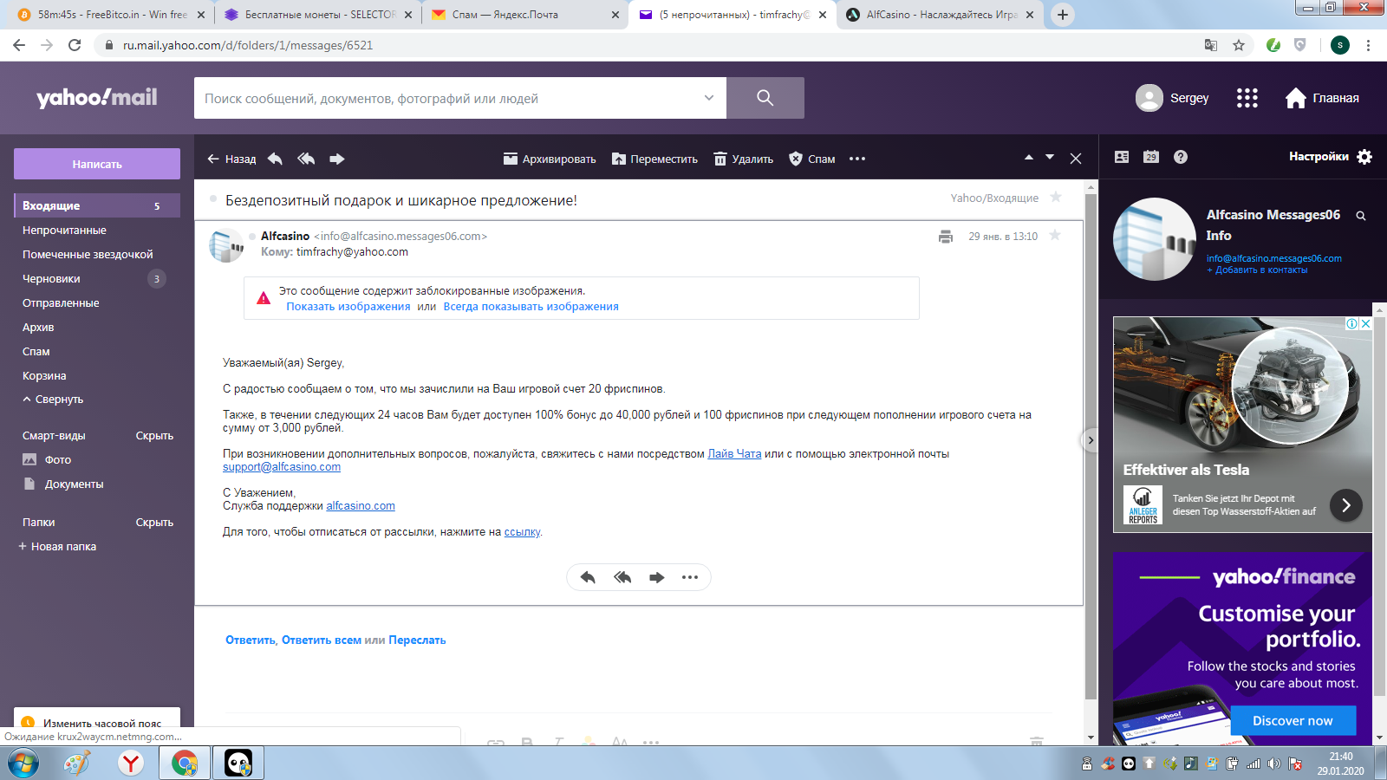The height and width of the screenshot is (780, 1387).
Task: Switch to AlfCasino browser tab
Action: point(941,15)
